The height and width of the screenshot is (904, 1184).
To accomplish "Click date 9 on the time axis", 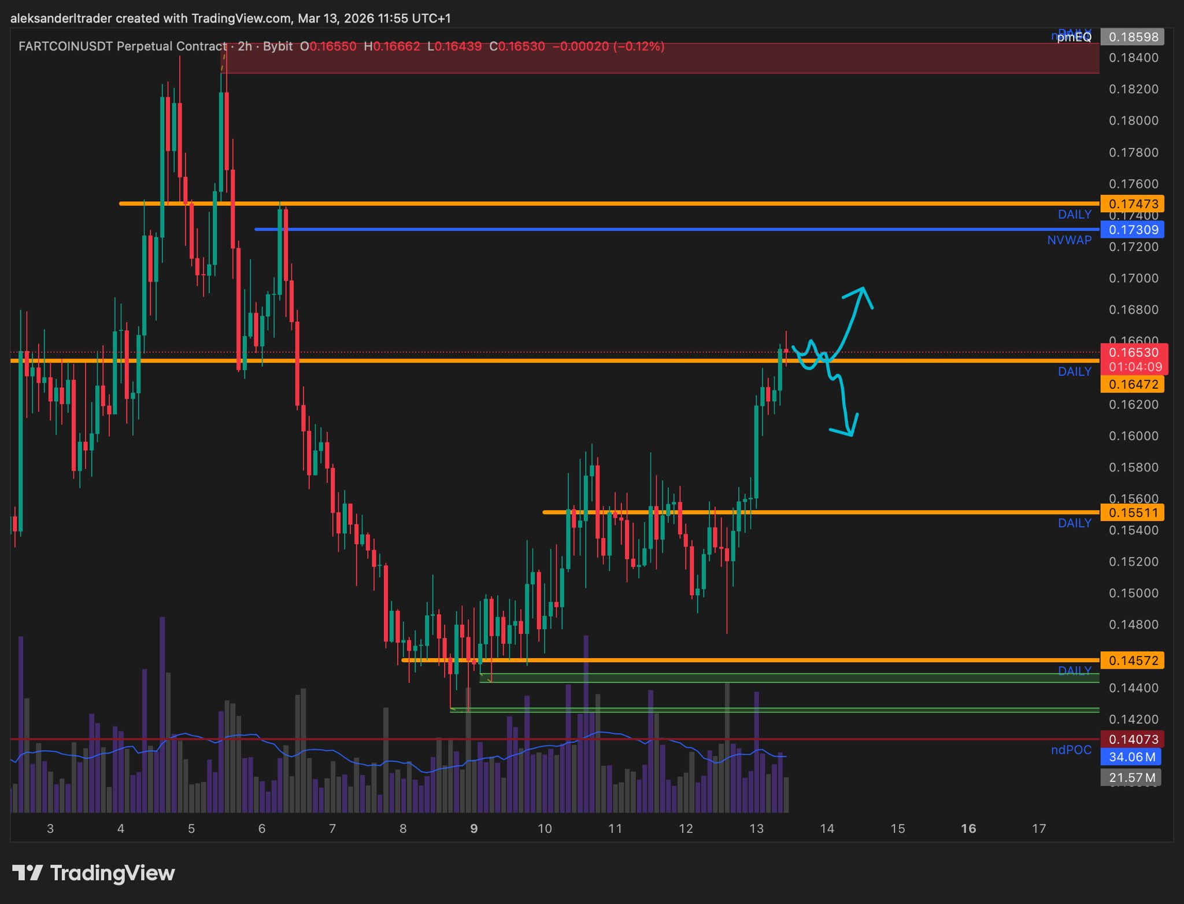I will pyautogui.click(x=474, y=829).
